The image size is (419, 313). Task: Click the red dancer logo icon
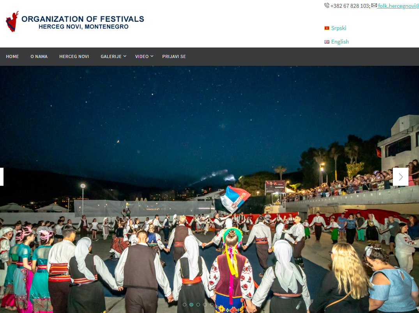tap(12, 21)
